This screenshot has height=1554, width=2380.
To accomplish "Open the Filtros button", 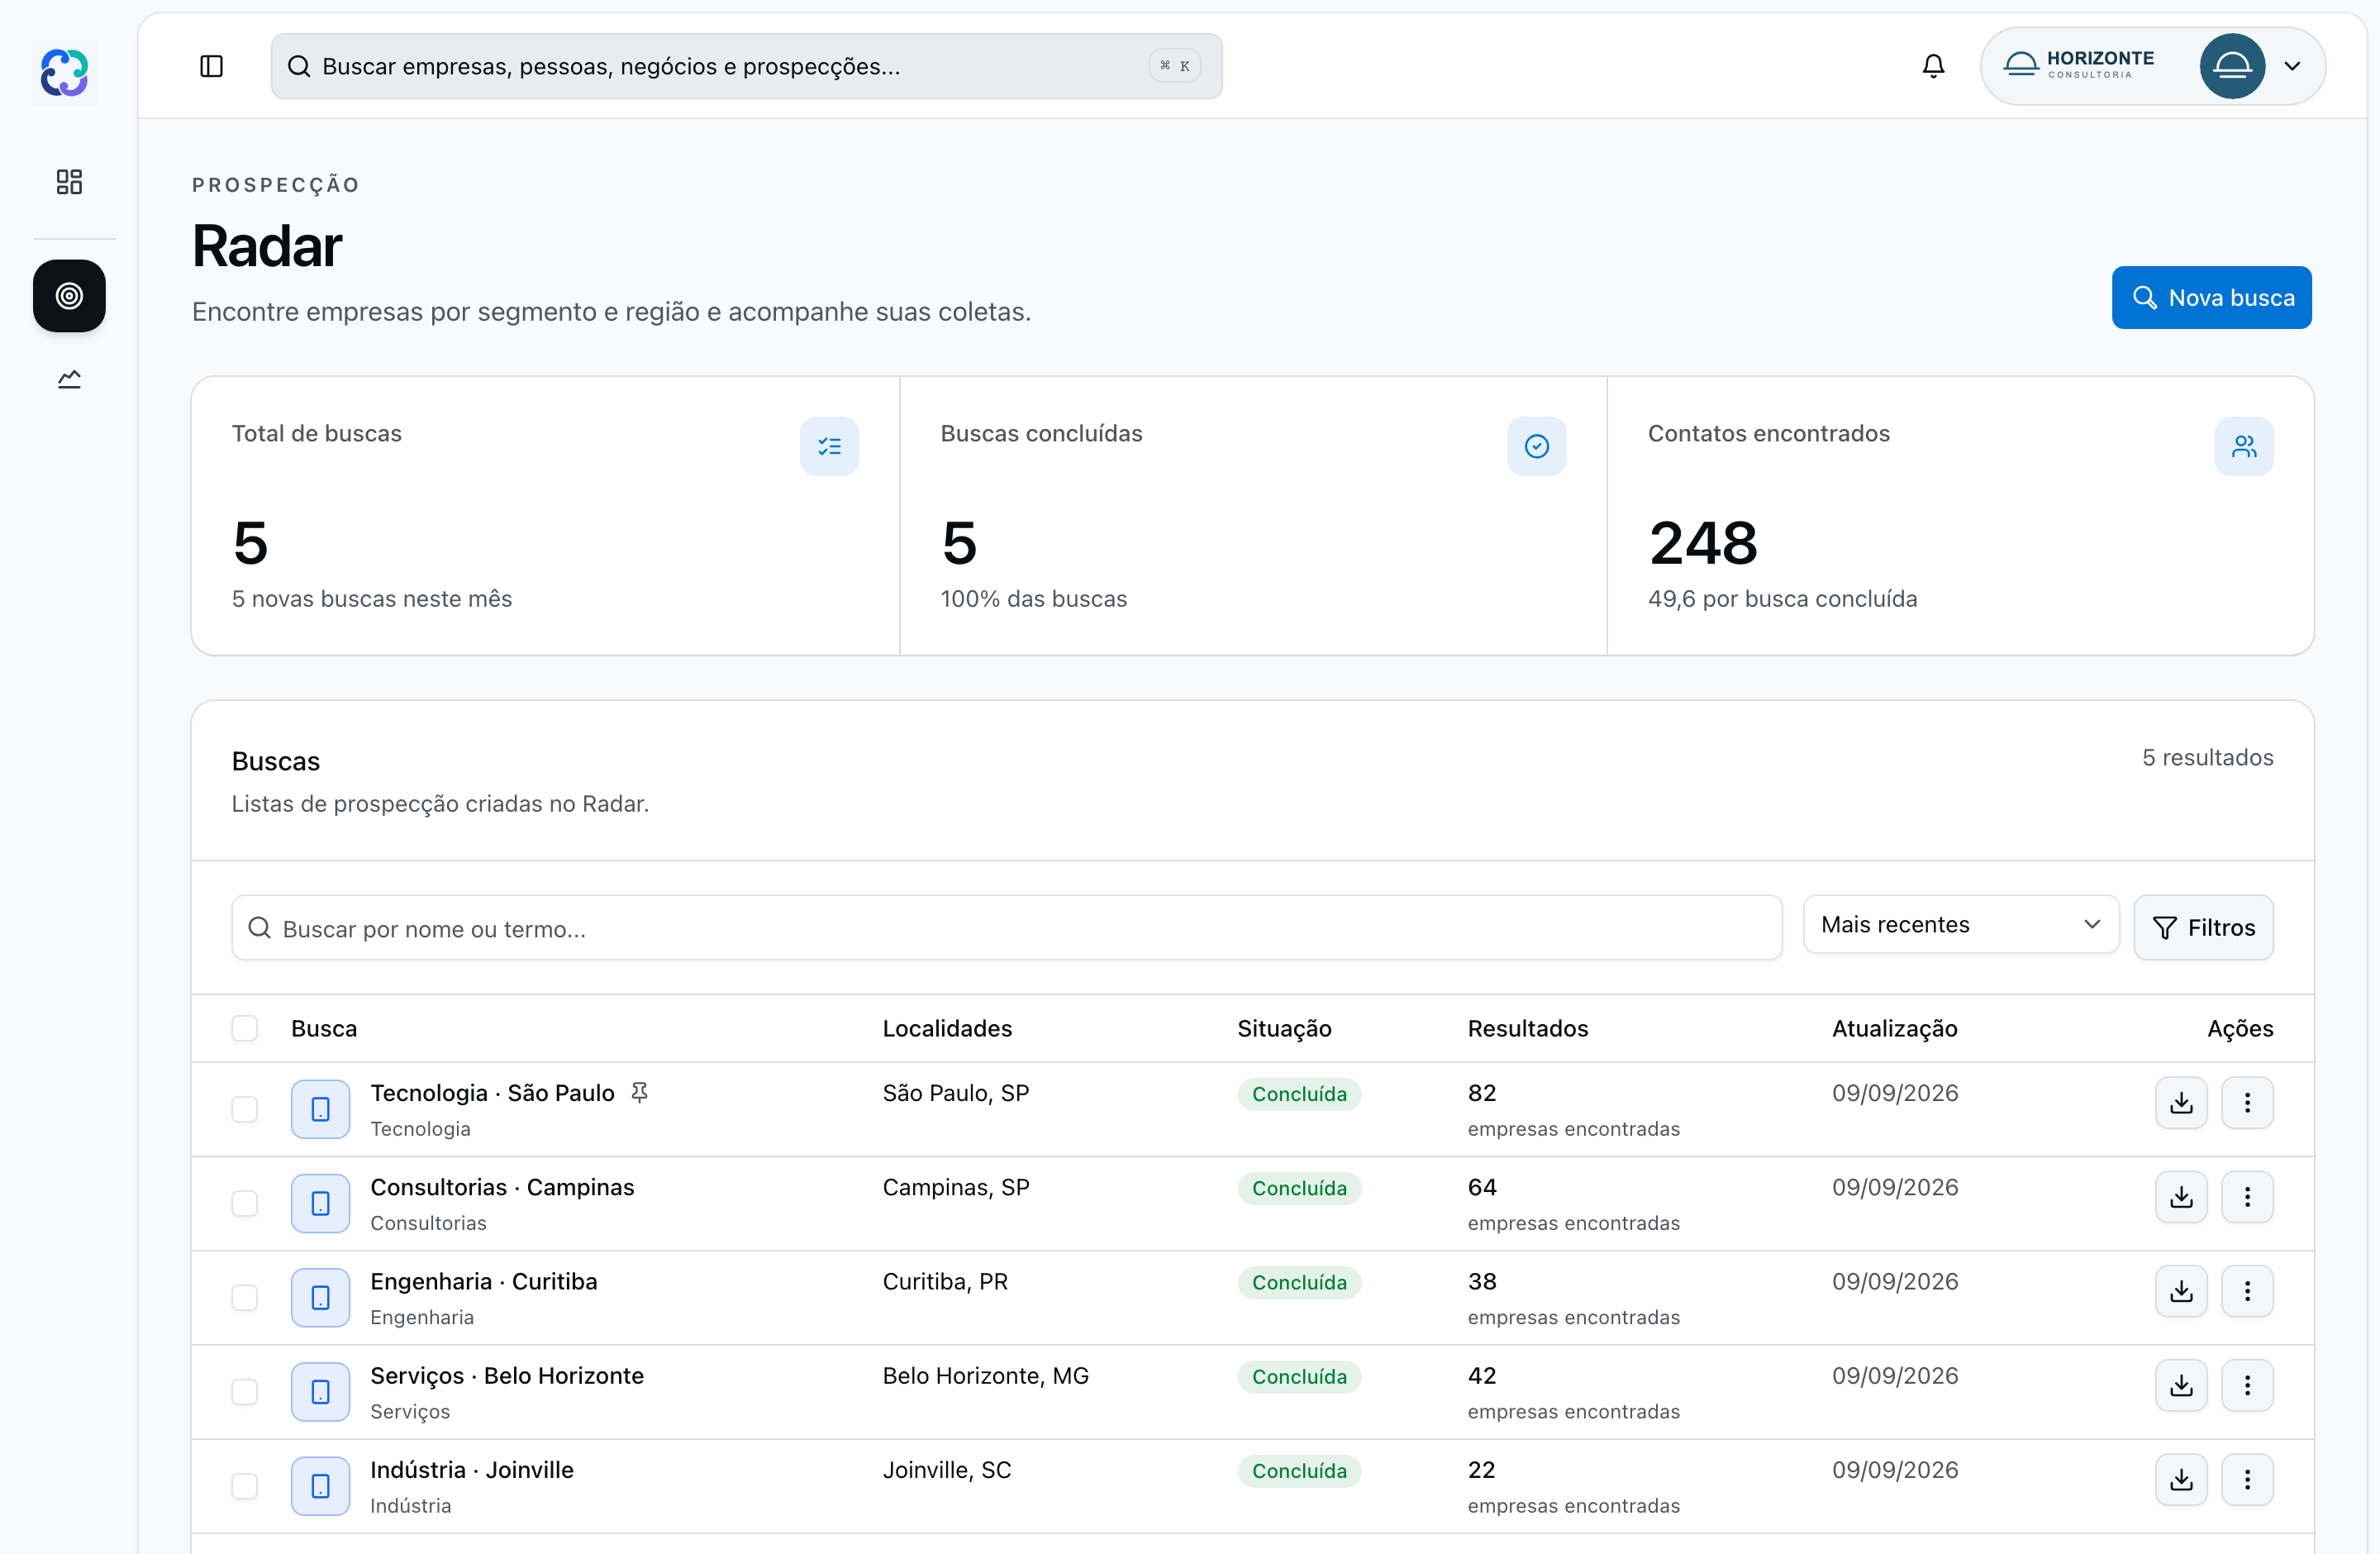I will tap(2203, 927).
